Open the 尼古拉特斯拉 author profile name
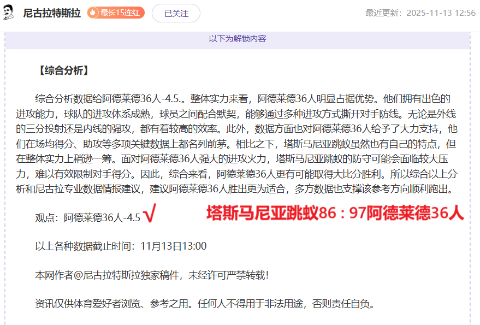Screen dimensions: 480x325 52,13
